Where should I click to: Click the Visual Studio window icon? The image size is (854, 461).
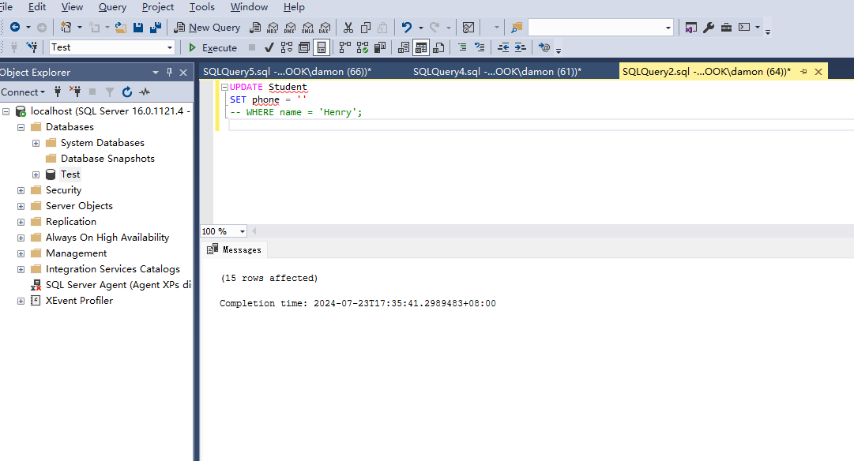690,27
